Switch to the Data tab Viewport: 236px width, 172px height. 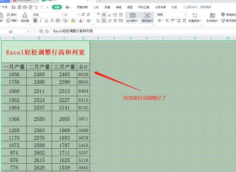[x=107, y=7]
